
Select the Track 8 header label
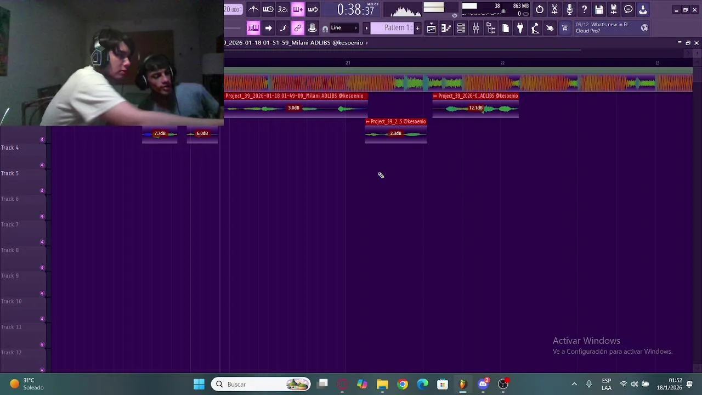tap(10, 250)
